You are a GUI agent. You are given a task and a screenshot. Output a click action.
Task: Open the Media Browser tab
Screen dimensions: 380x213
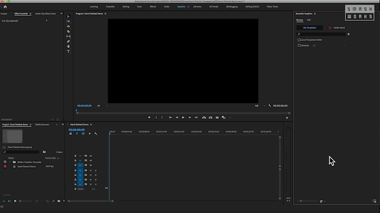coord(42,125)
